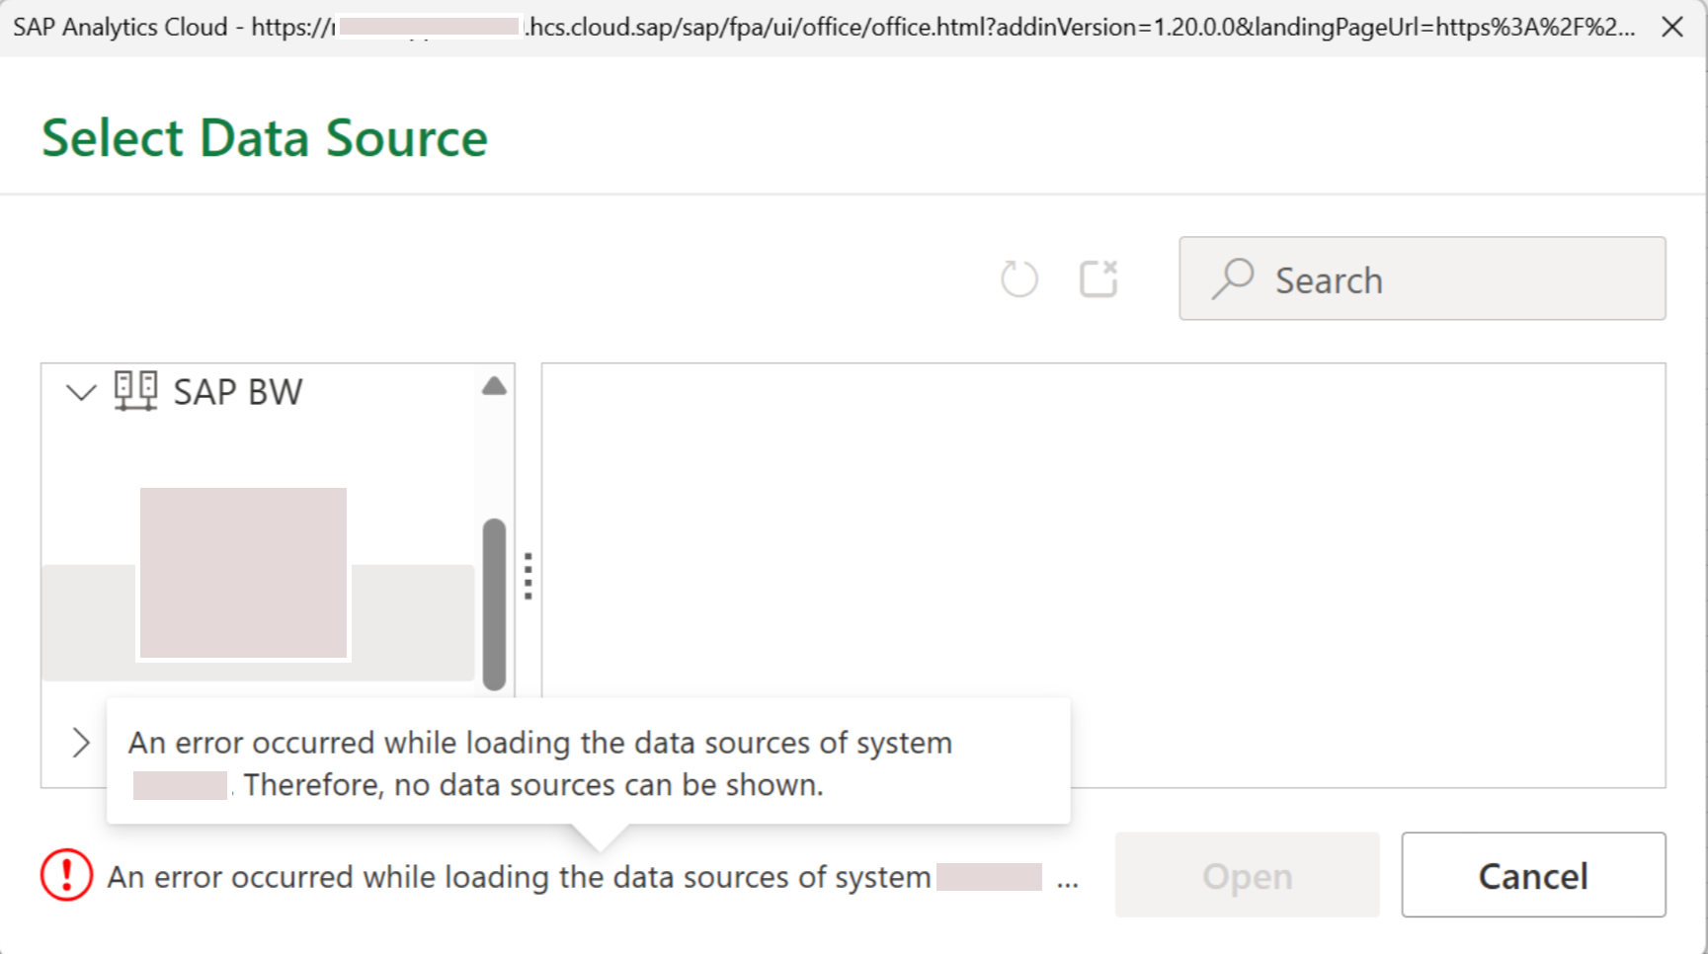
Task: Click the SAP BW server icon
Action: (135, 391)
